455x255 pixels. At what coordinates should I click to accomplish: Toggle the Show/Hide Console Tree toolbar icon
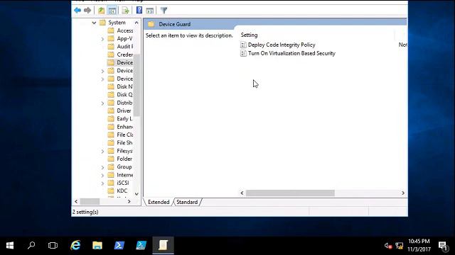(x=112, y=11)
